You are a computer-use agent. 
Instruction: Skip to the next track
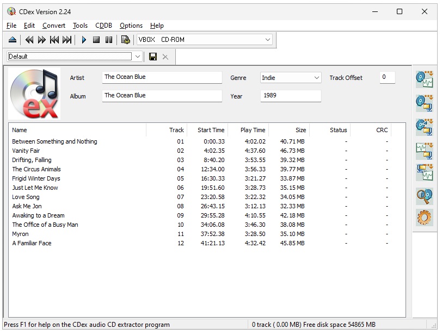pos(67,40)
